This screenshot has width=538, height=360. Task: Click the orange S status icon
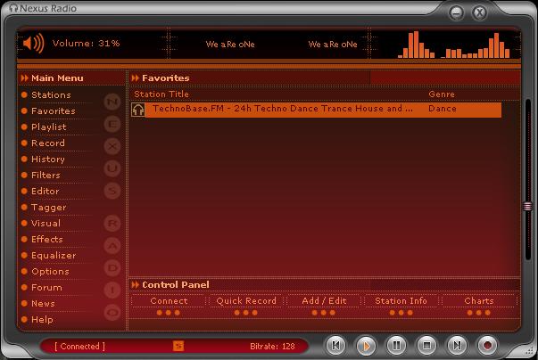click(178, 346)
